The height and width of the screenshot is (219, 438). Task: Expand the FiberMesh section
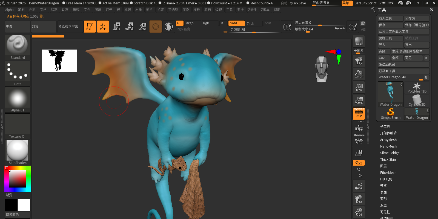coord(388,172)
